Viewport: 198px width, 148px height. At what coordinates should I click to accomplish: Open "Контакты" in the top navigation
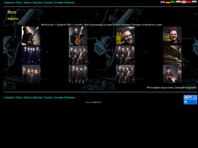(x=70, y=3)
